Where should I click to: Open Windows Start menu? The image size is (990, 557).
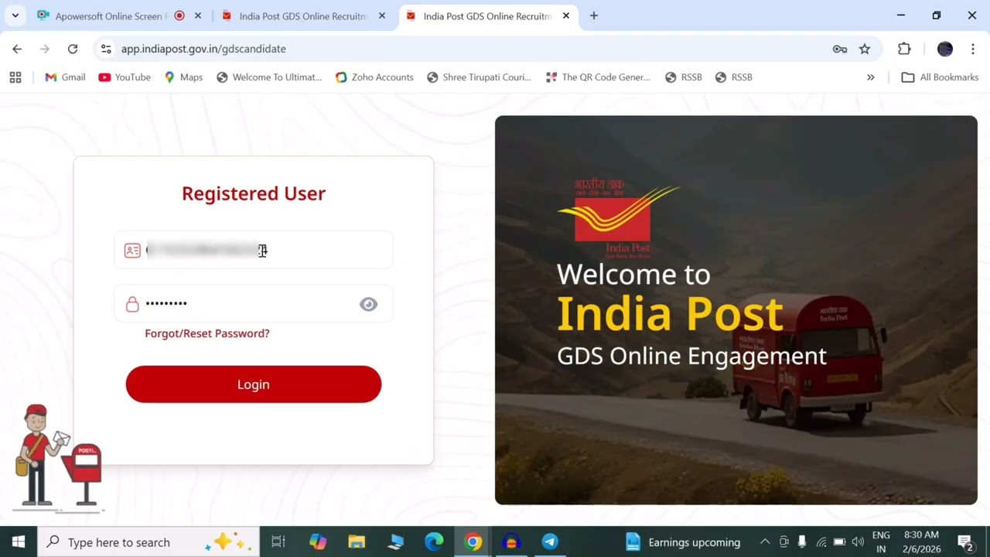point(19,542)
